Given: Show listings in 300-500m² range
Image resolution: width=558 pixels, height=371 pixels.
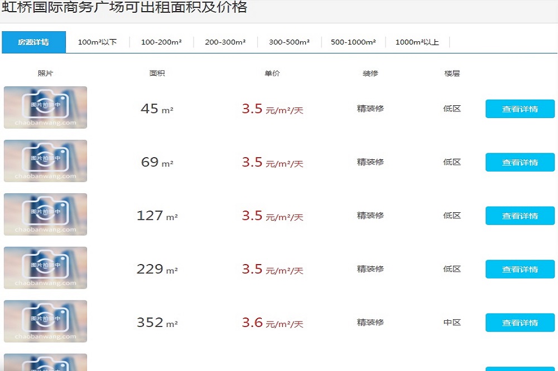Looking at the screenshot, I should coord(289,42).
